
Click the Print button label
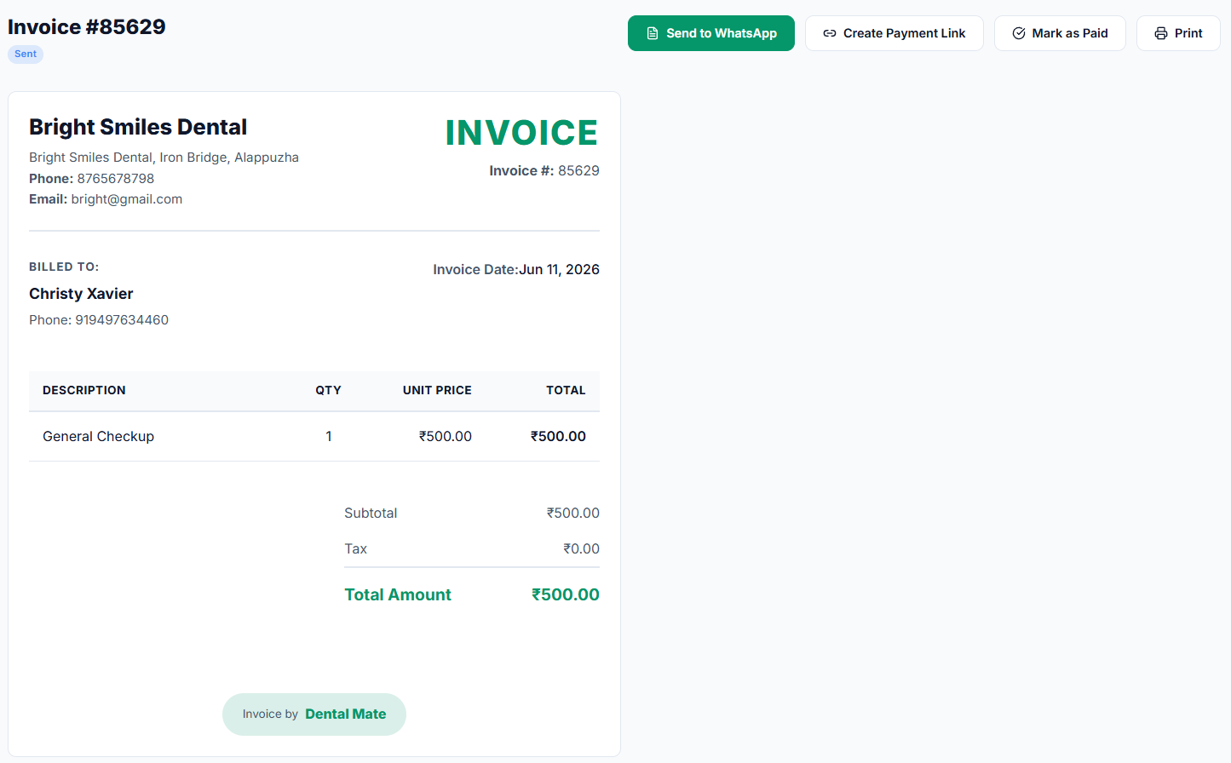1188,33
